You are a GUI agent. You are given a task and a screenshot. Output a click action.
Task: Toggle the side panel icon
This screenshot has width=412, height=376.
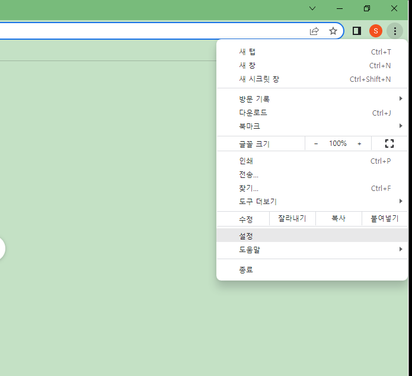(356, 31)
